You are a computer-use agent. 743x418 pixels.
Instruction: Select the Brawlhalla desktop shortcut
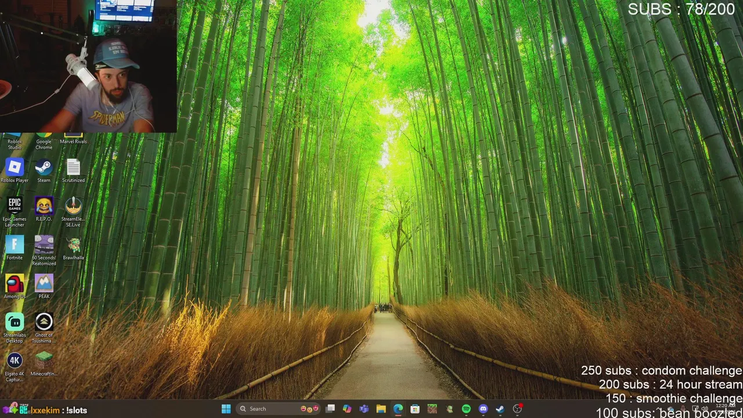(73, 248)
